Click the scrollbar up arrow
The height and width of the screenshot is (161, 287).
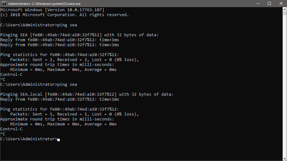[285, 9]
